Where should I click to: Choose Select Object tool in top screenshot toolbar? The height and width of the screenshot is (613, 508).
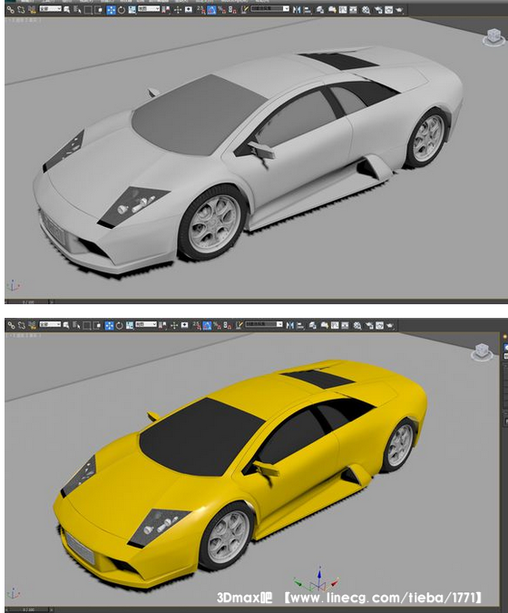(x=66, y=9)
